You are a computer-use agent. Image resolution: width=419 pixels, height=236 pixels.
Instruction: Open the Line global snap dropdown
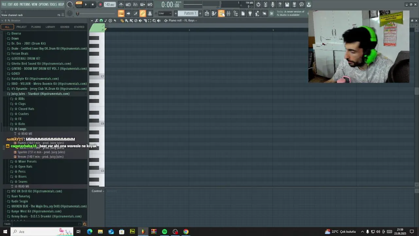(x=165, y=13)
